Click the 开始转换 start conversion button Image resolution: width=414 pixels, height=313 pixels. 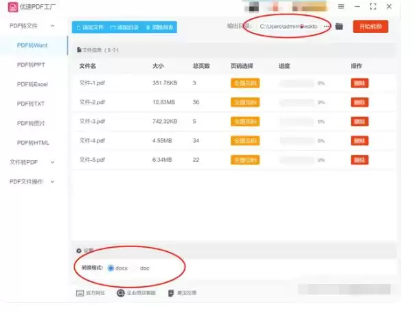coord(370,27)
